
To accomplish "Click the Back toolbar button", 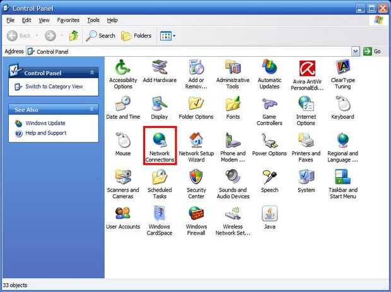I will pyautogui.click(x=19, y=36).
